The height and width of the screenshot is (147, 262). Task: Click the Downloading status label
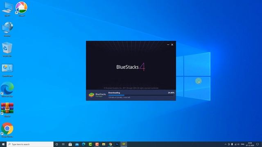[x=114, y=93]
